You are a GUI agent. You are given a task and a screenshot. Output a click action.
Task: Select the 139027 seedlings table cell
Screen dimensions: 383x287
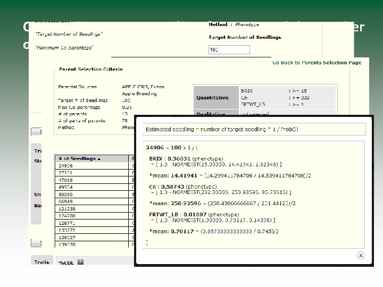(x=92, y=237)
